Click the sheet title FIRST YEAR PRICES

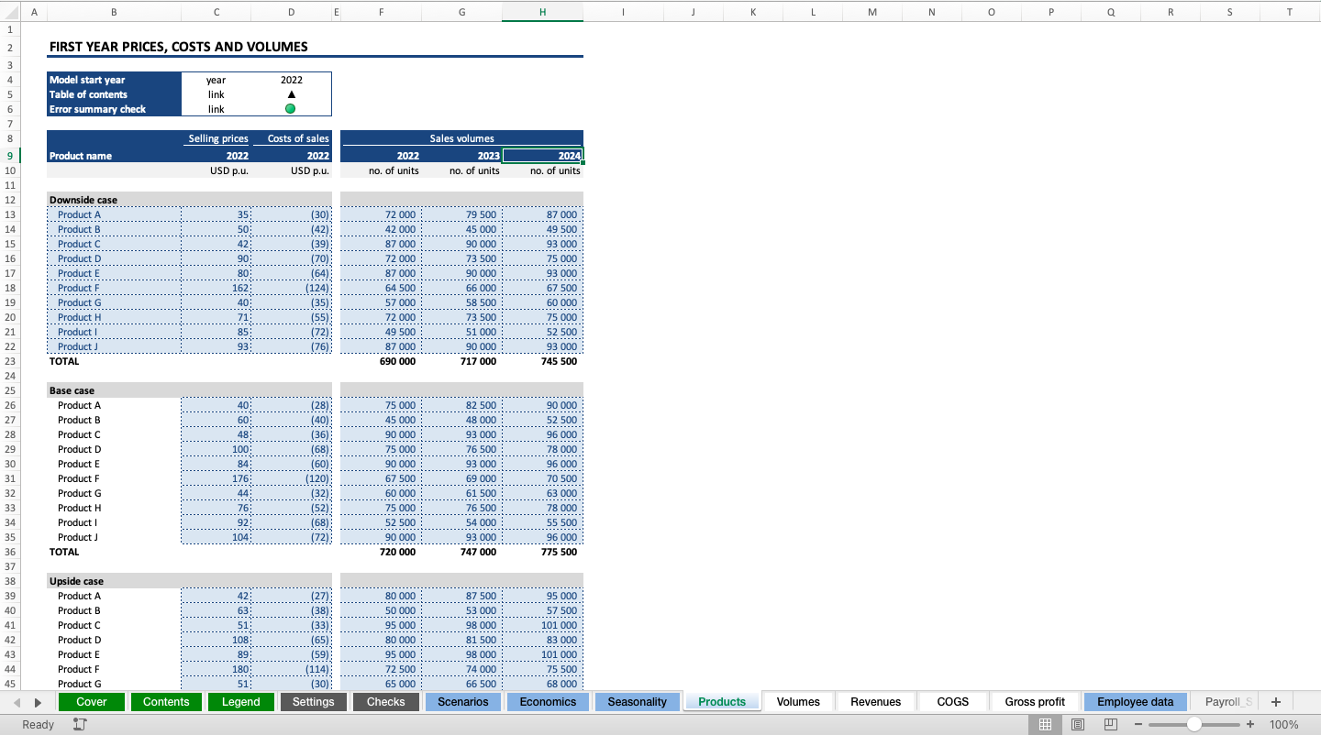pyautogui.click(x=178, y=47)
